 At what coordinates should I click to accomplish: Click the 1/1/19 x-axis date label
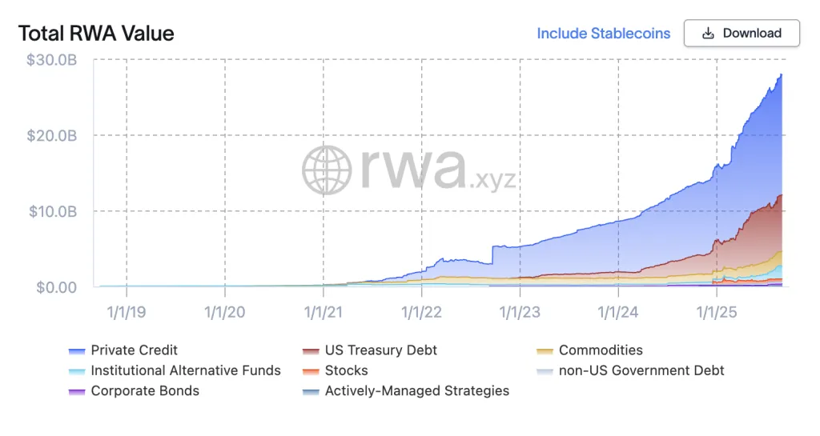tap(127, 311)
